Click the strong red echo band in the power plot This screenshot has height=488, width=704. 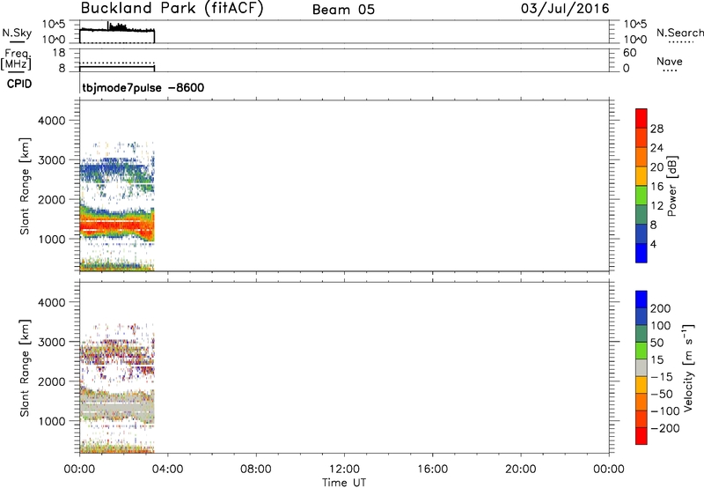(x=117, y=225)
